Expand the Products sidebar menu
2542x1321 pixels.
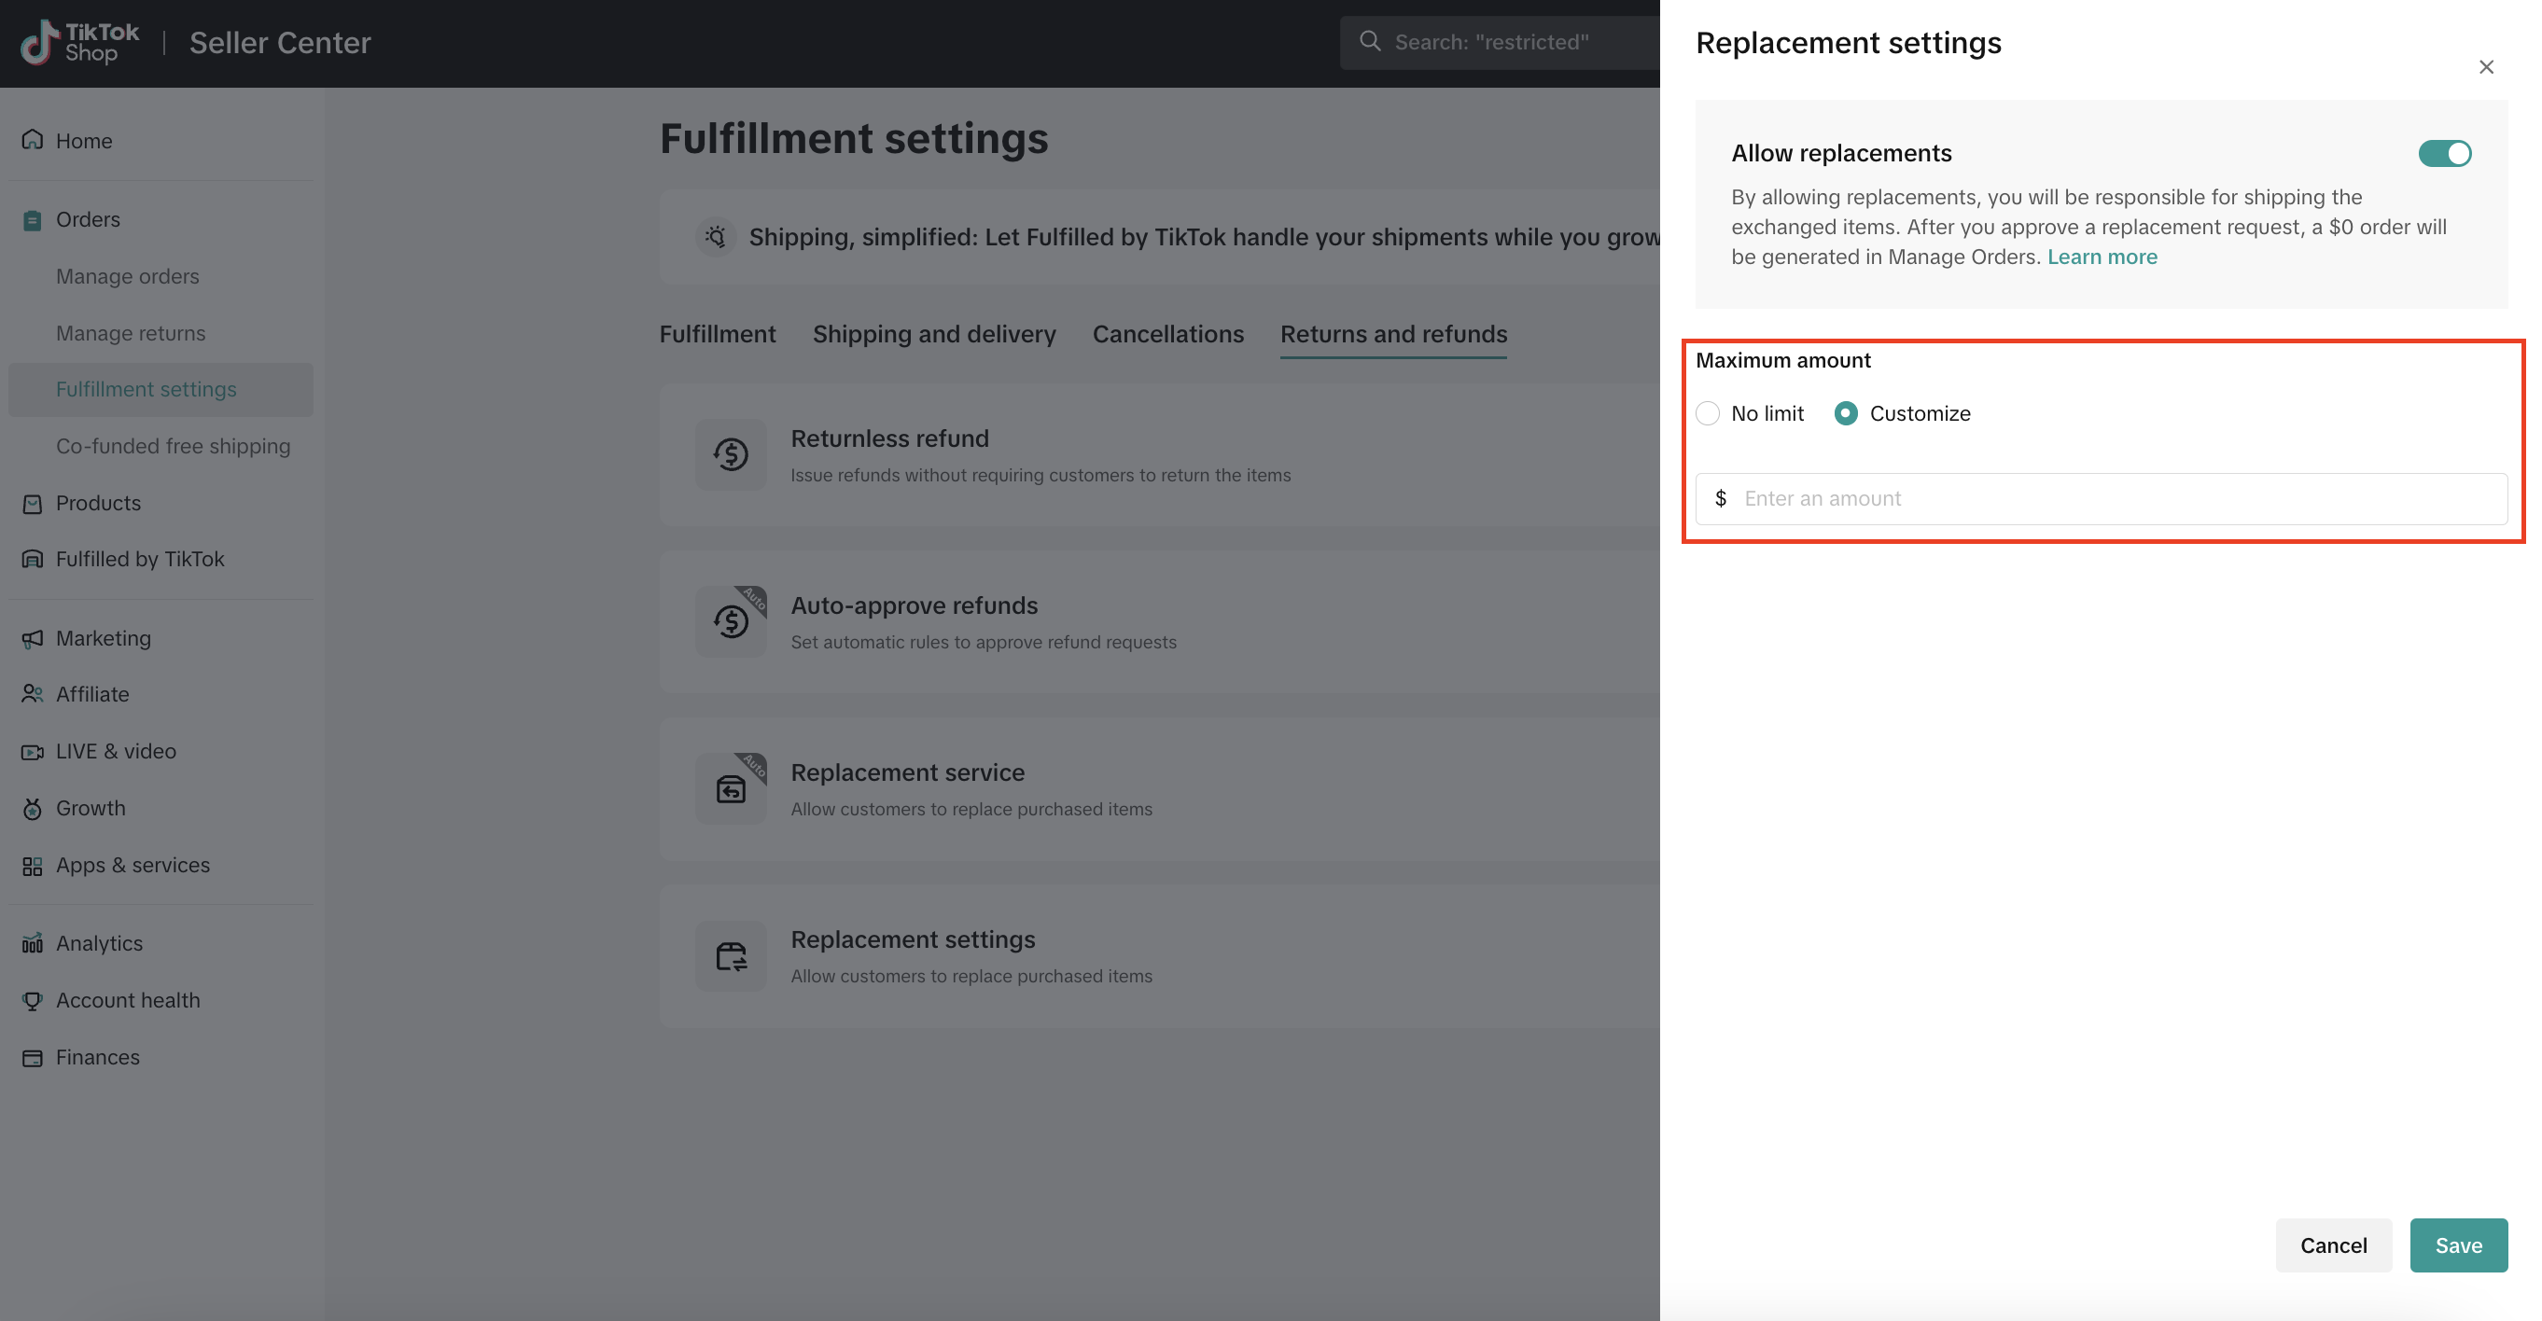98,503
